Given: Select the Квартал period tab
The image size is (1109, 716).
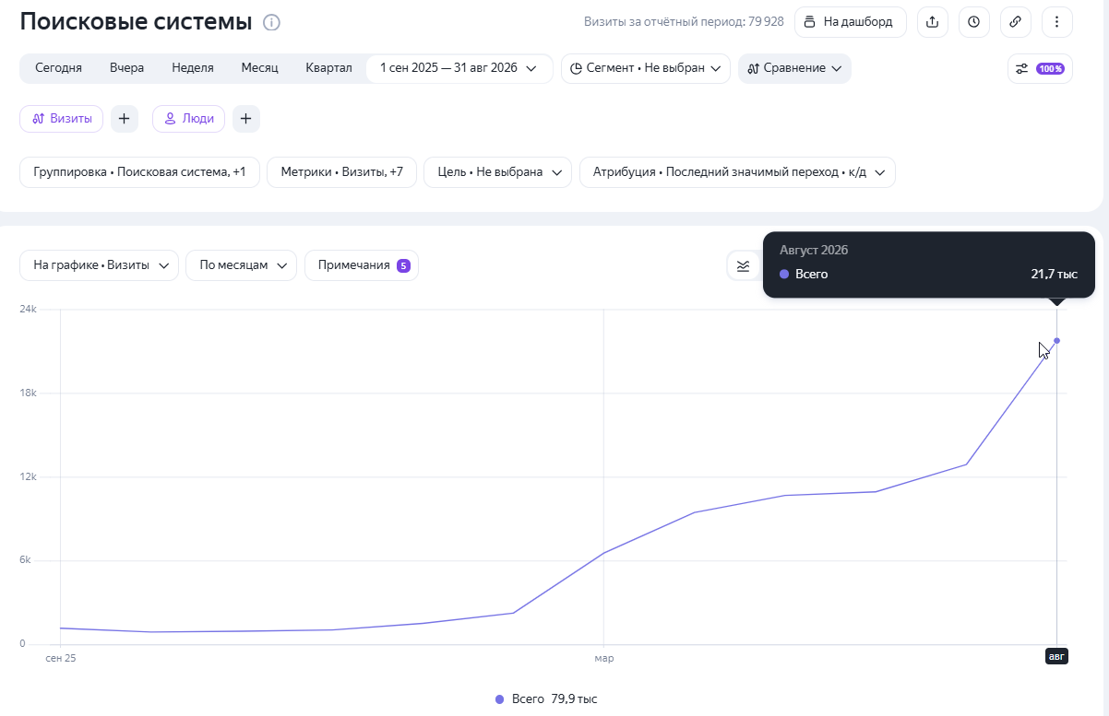Looking at the screenshot, I should pyautogui.click(x=328, y=68).
